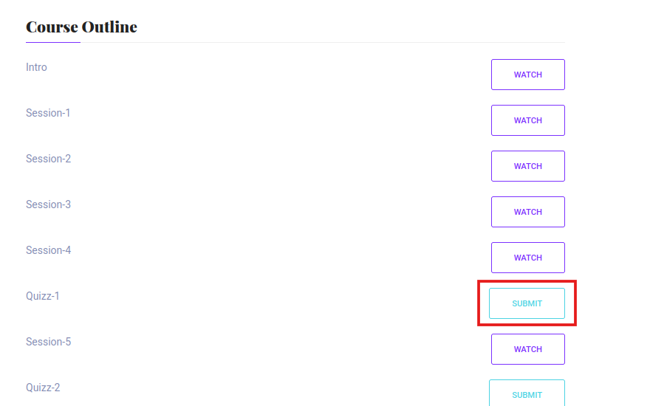Click red highlight border around Quizz-1 SUBMIT
650x406 pixels.
(x=527, y=281)
